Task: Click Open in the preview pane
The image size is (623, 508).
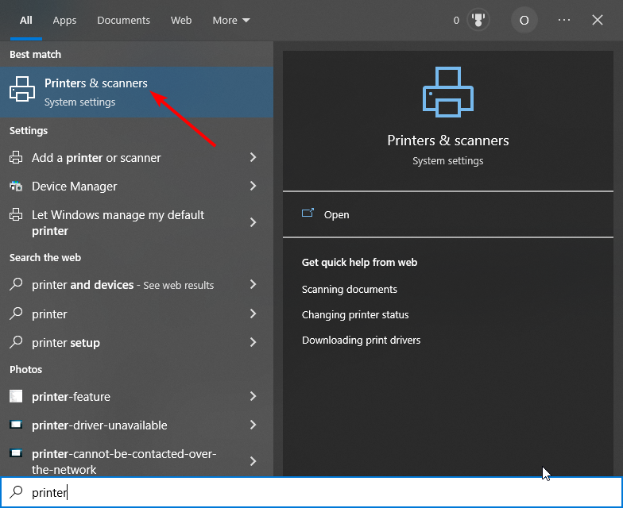Action: (336, 214)
